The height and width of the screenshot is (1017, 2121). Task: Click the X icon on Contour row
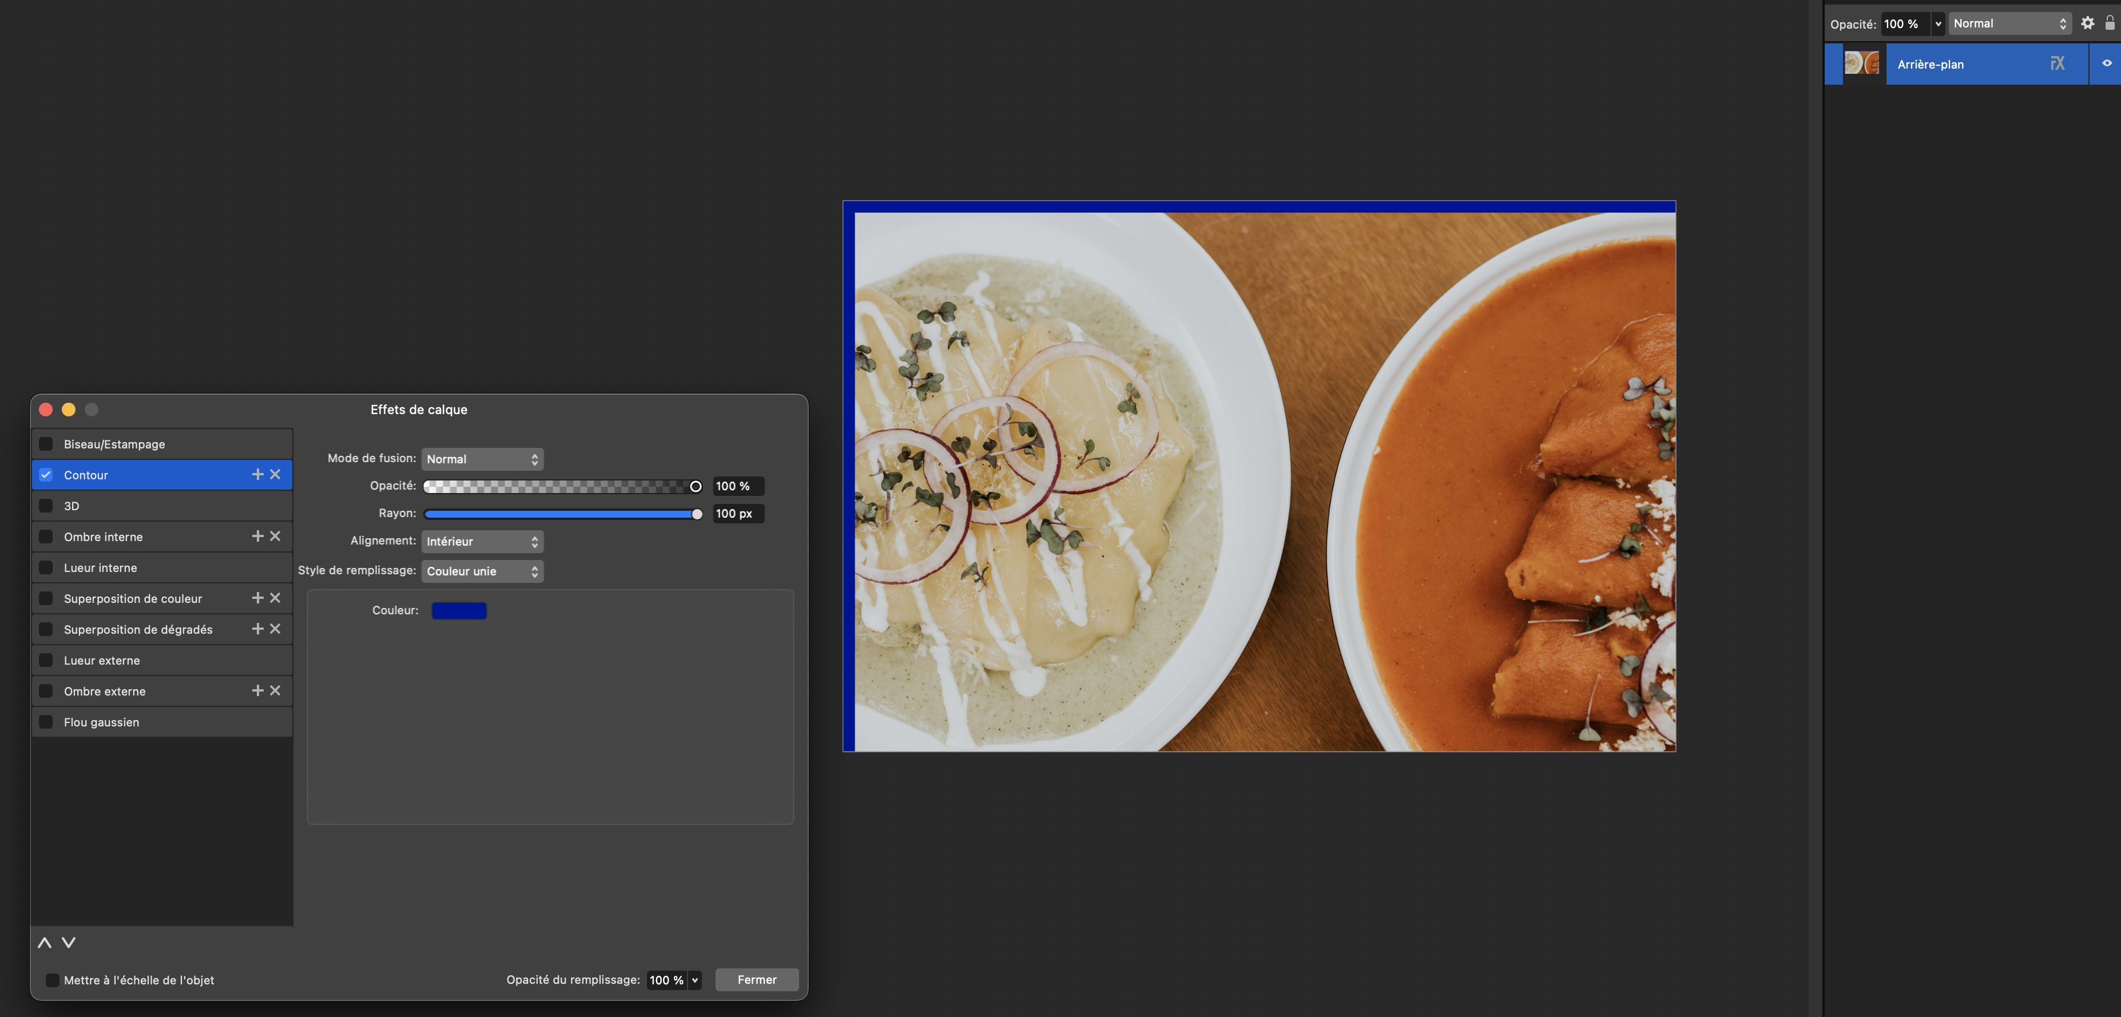276,474
